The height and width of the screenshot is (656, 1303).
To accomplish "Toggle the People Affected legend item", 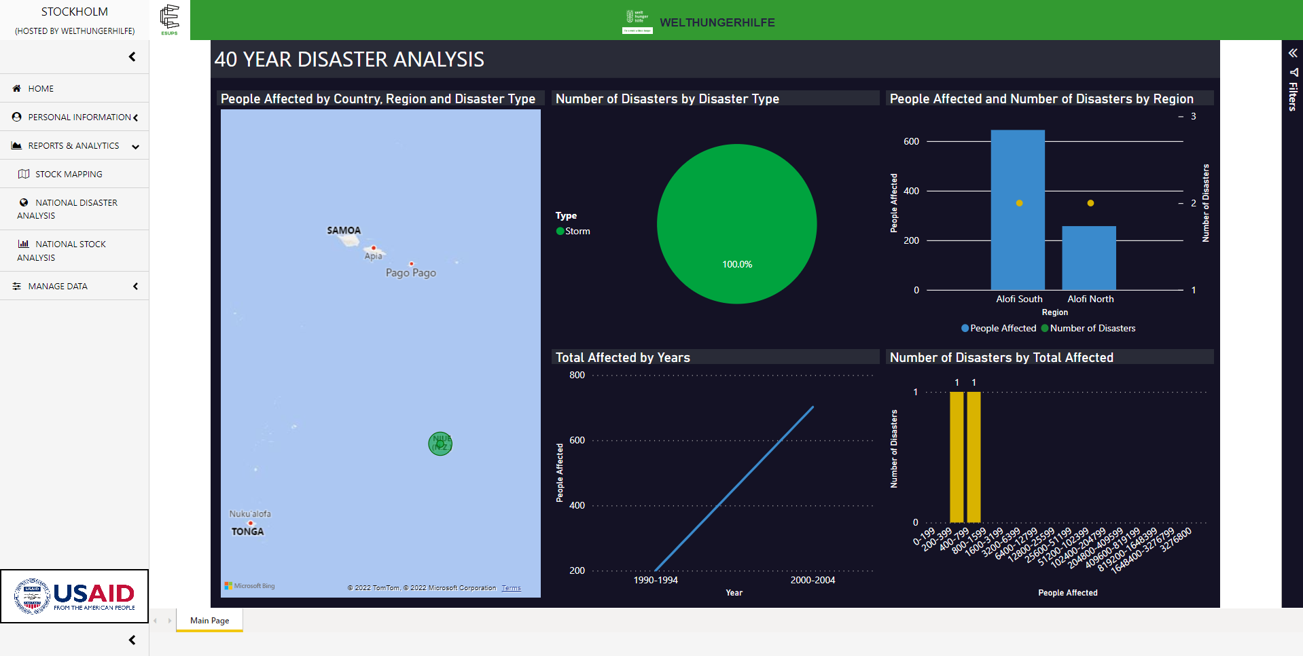I will coord(998,328).
